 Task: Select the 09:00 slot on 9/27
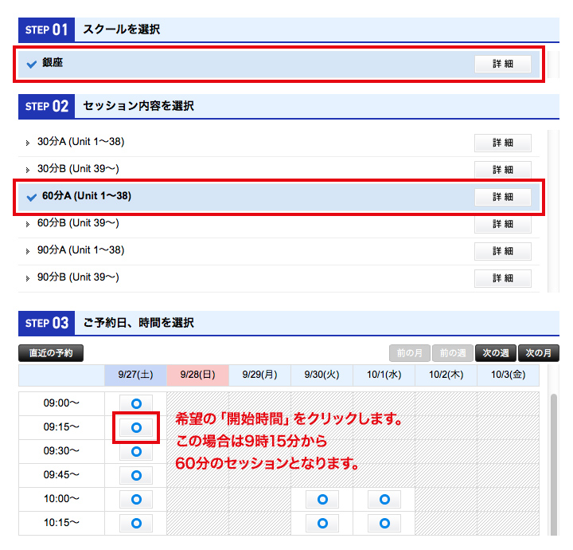click(x=136, y=403)
